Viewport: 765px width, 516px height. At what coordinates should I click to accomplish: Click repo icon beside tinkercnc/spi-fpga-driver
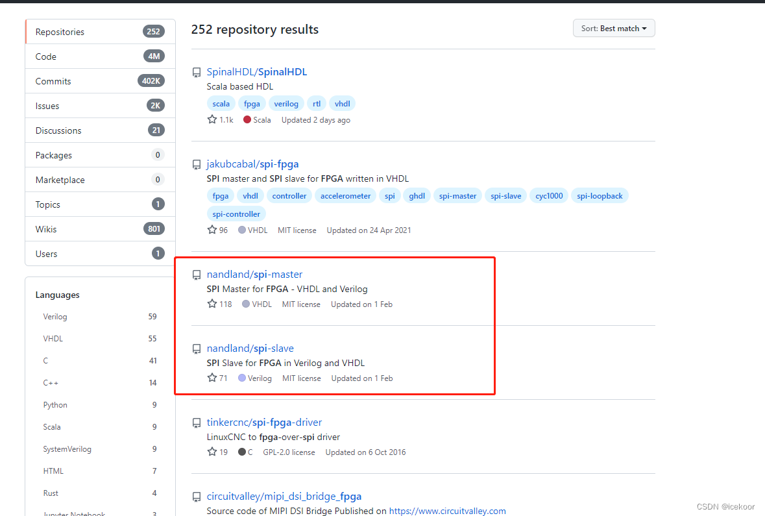point(197,423)
